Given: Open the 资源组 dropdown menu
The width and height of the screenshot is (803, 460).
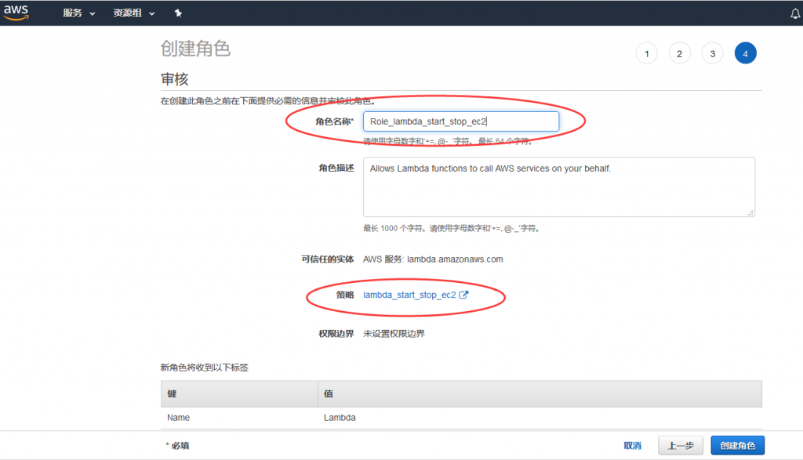Looking at the screenshot, I should pos(133,13).
